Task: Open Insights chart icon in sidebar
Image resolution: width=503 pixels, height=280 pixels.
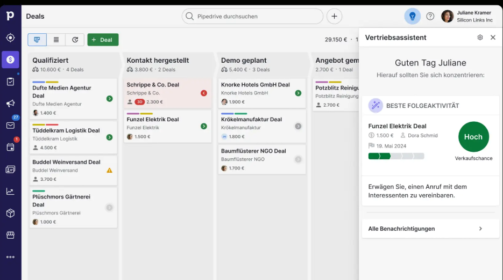Action: tap(10, 191)
